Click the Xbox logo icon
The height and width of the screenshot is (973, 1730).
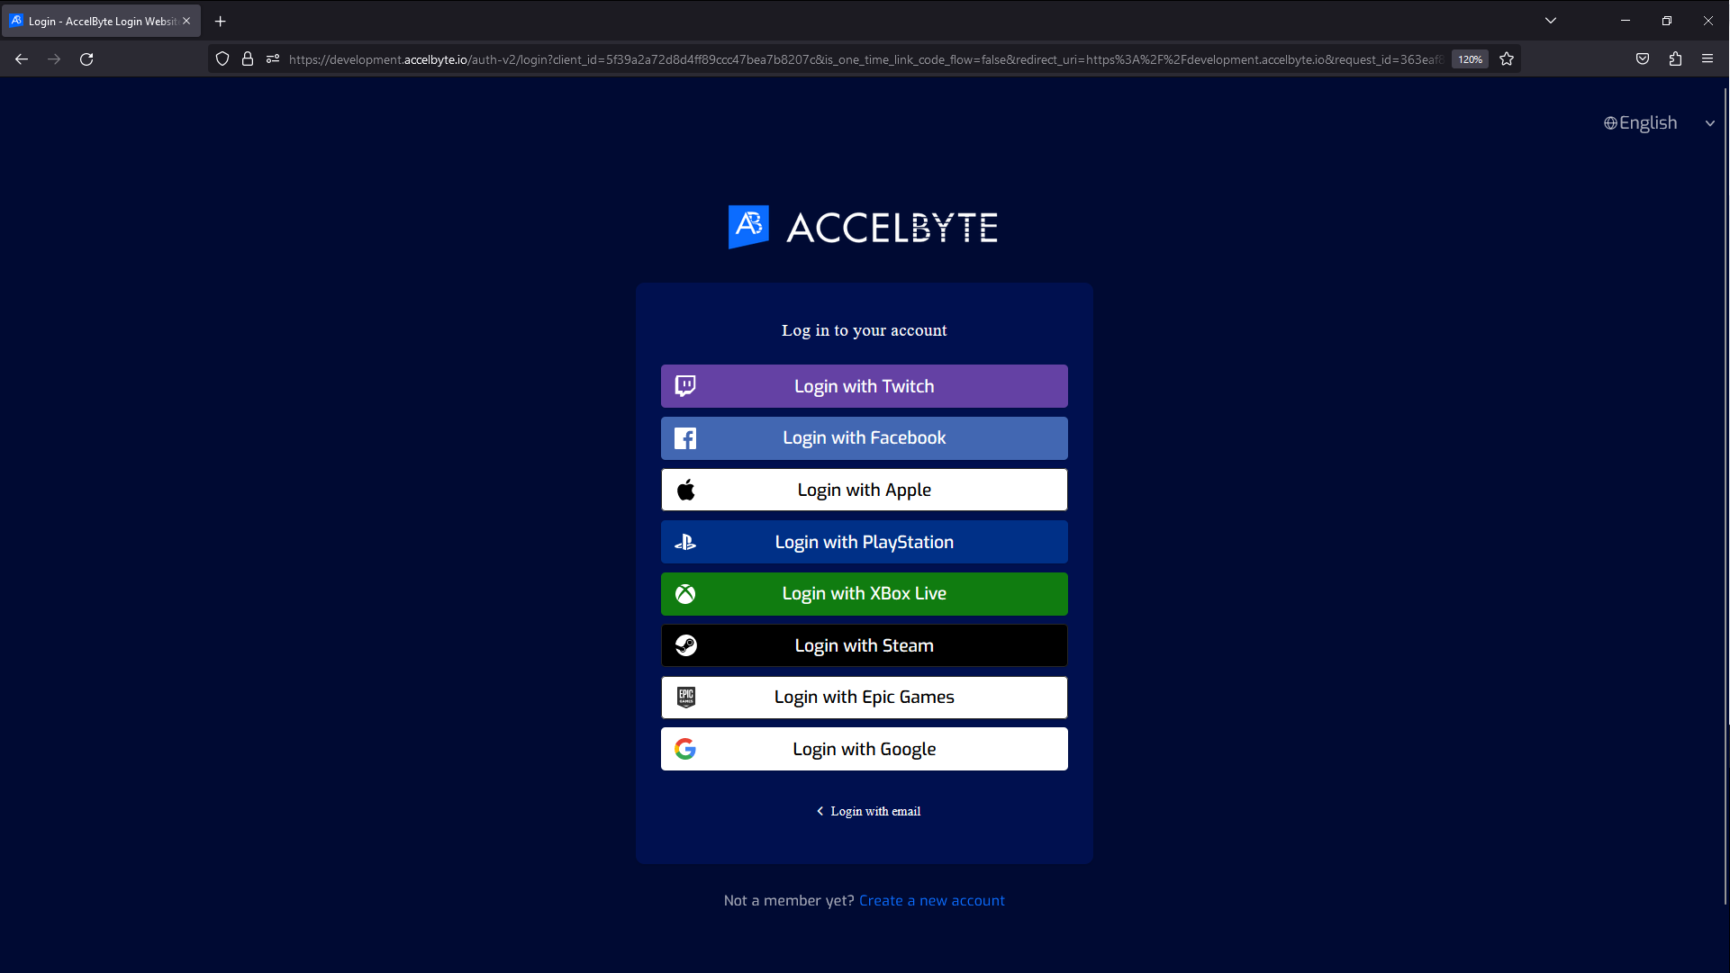click(x=685, y=593)
